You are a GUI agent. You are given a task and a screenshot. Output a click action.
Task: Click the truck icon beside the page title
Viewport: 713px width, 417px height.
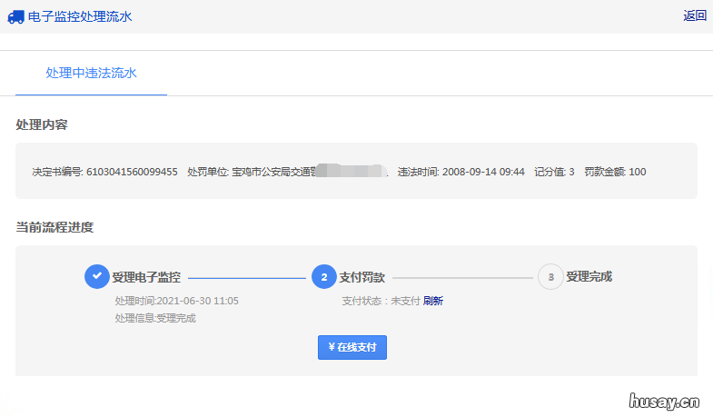(15, 16)
